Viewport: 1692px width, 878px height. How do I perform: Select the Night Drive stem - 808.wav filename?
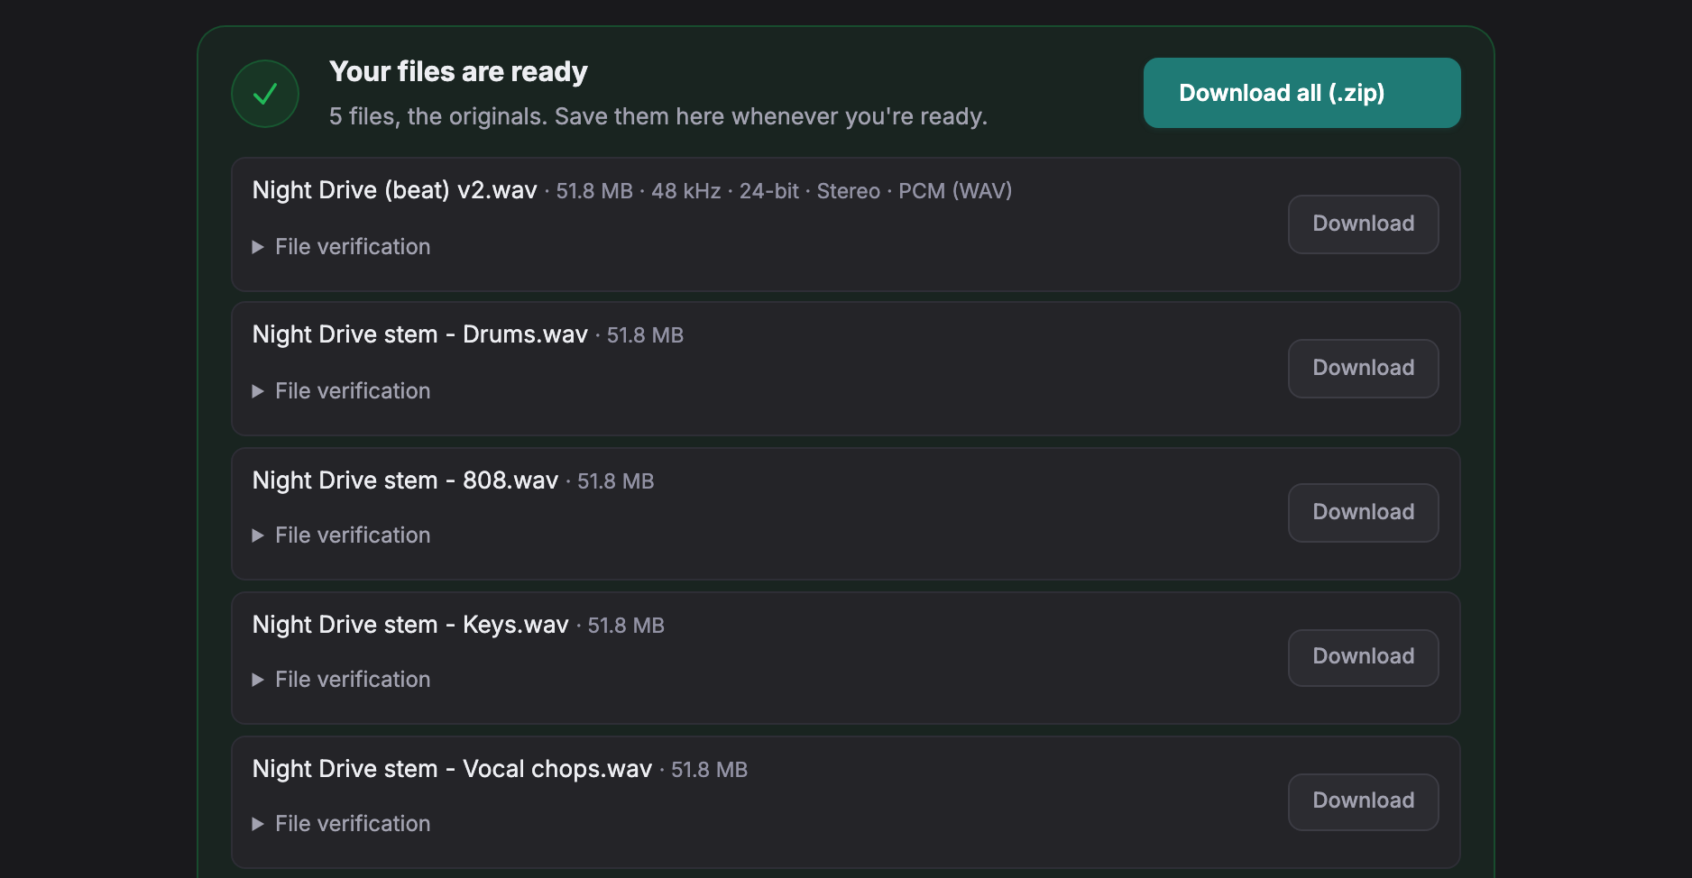(x=405, y=480)
